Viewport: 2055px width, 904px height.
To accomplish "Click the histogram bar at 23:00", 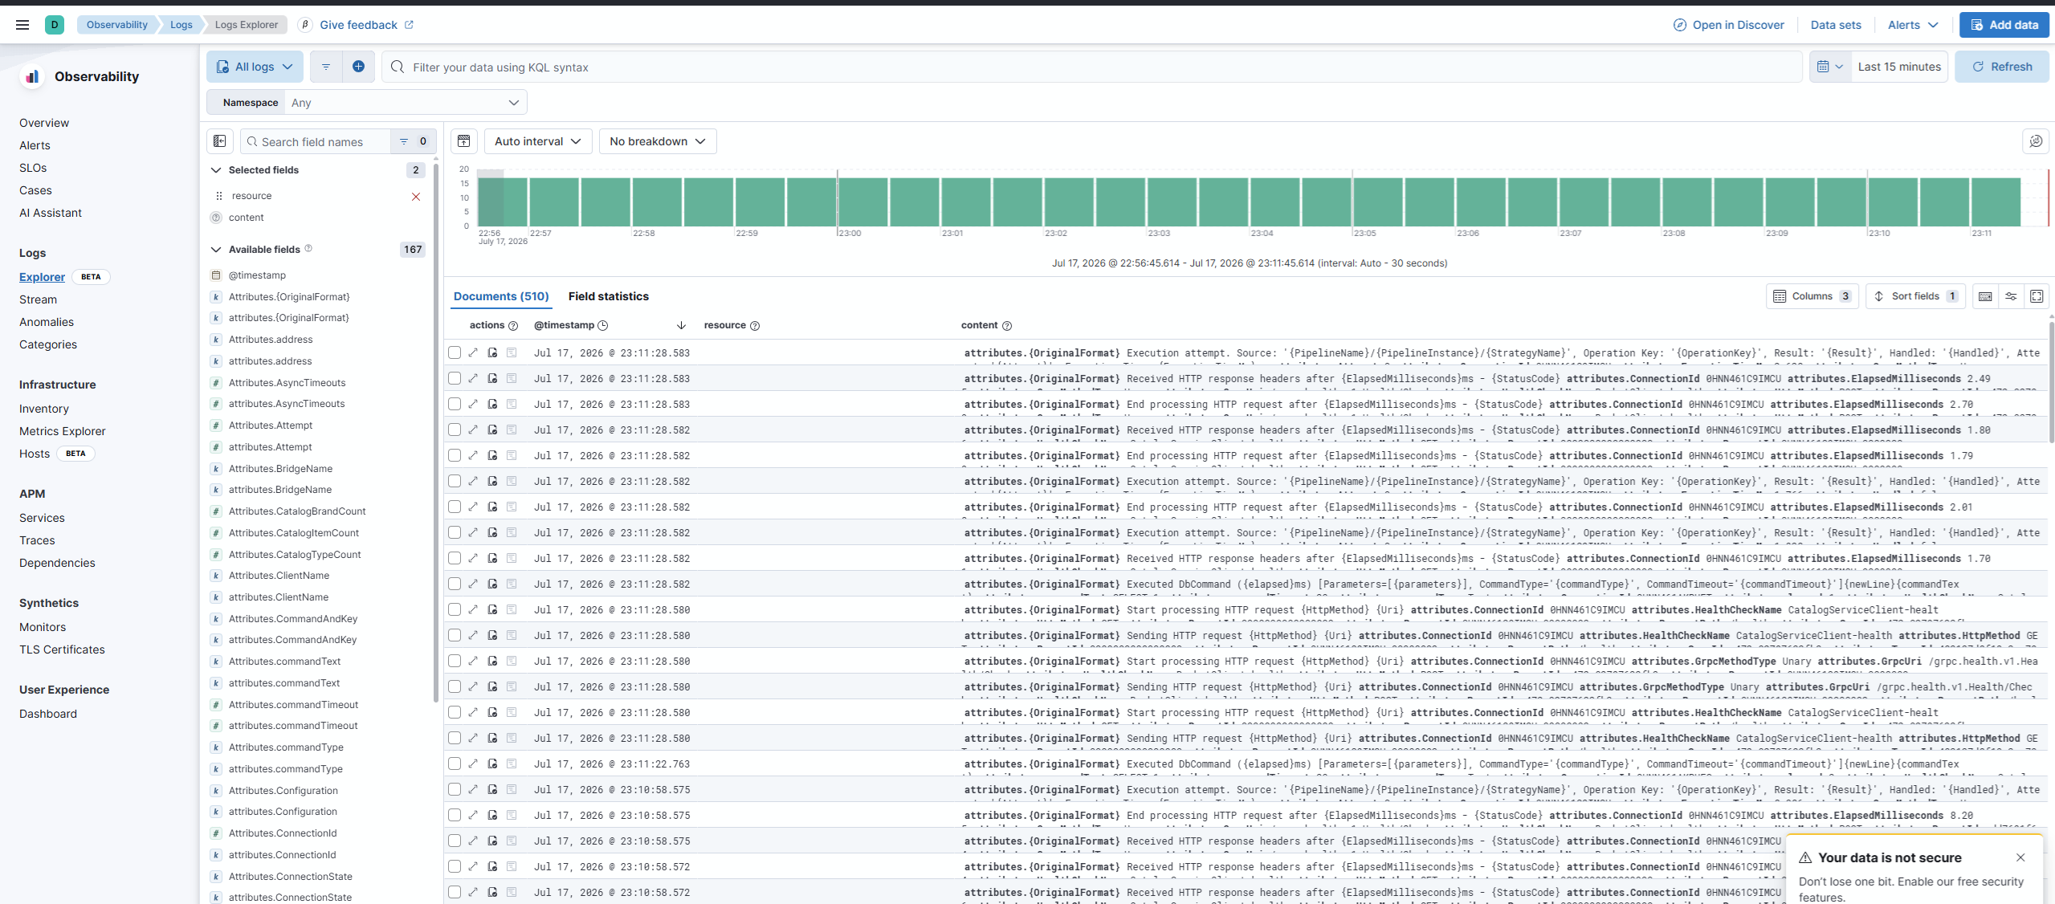I will [862, 202].
